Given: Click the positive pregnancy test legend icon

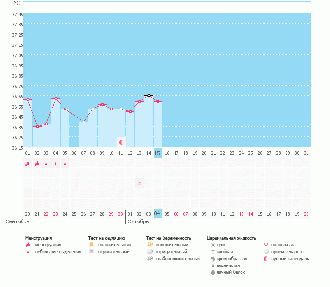Looking at the screenshot, I should point(149,244).
